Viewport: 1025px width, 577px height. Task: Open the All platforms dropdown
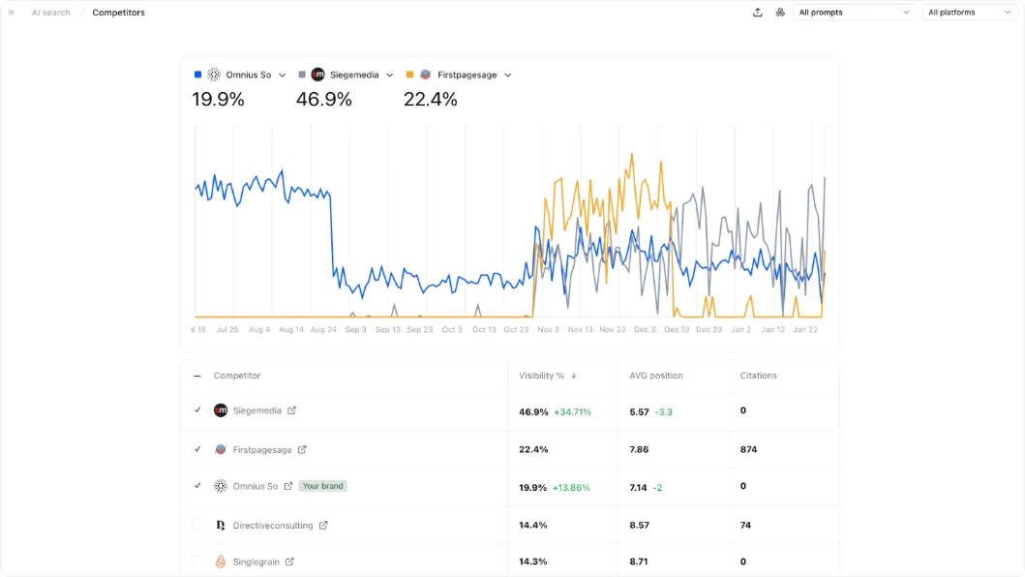(969, 12)
